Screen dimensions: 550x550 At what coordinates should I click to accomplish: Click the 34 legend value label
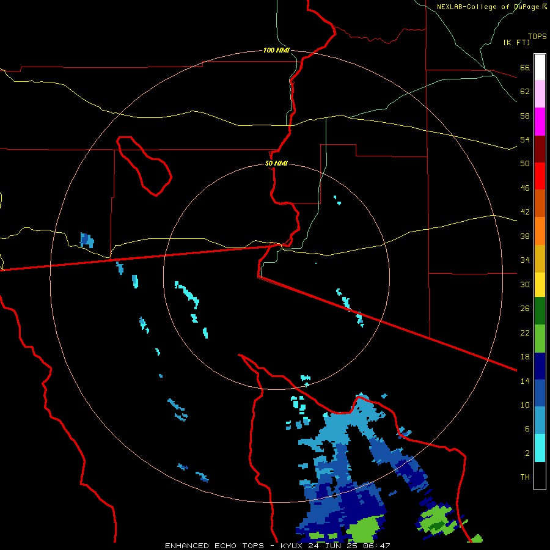[x=525, y=260]
